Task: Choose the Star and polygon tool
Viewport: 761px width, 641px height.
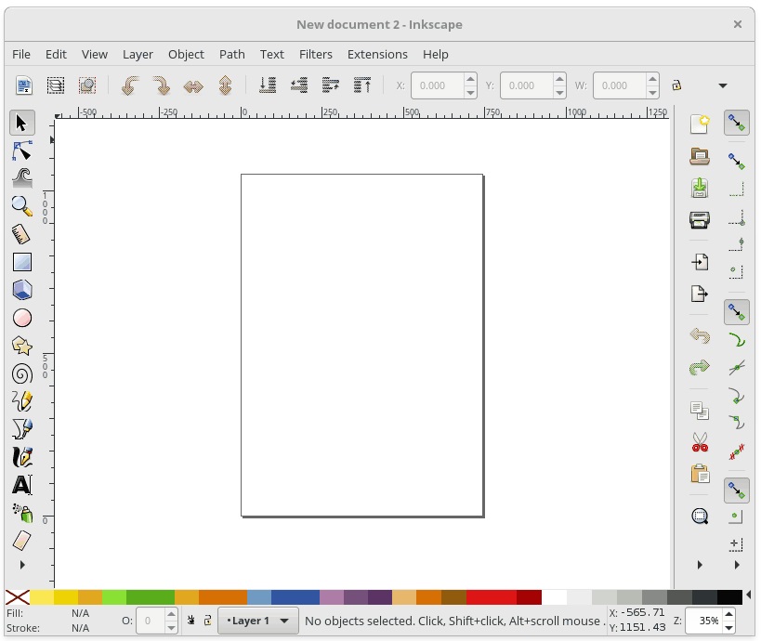Action: click(x=22, y=346)
